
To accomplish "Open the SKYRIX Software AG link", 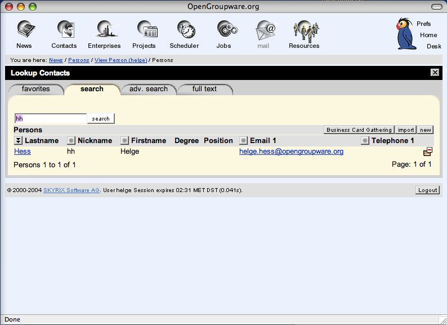I will point(71,190).
